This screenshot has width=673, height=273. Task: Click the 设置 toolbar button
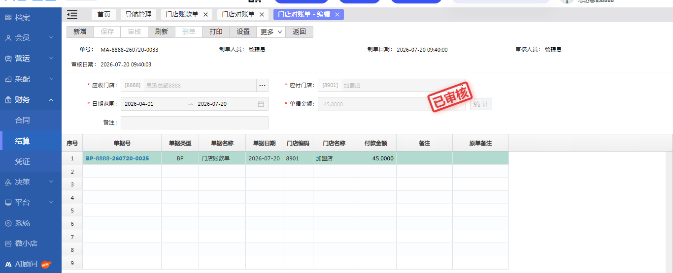click(x=243, y=32)
